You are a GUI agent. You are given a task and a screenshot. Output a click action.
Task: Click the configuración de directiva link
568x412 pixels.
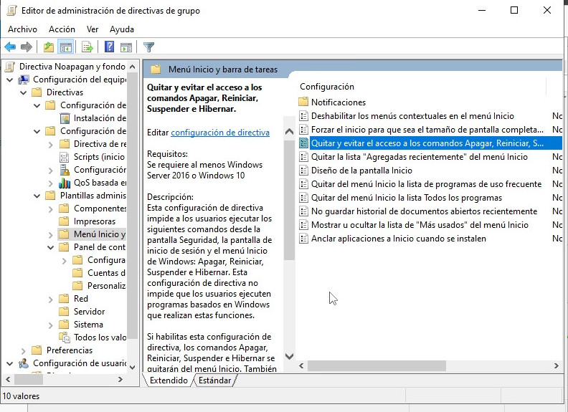tap(220, 133)
